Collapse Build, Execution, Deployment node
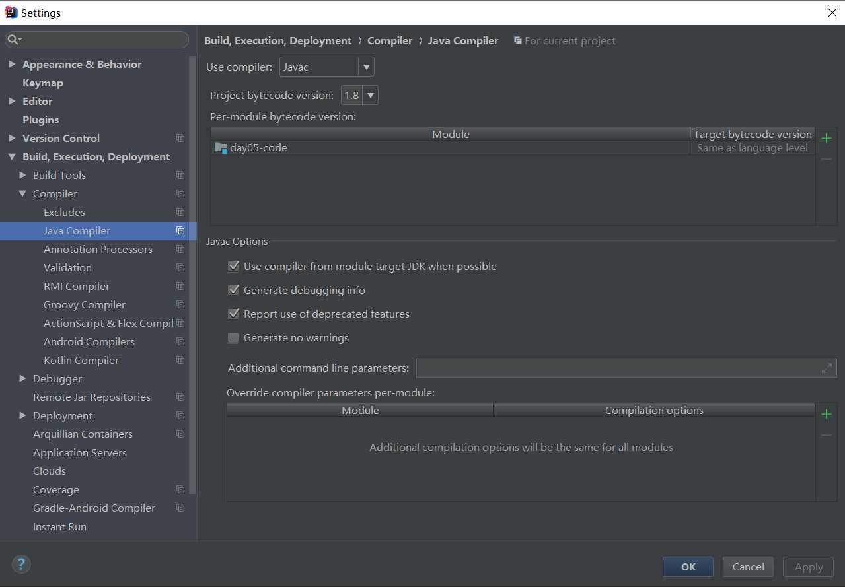This screenshot has width=845, height=587. 12,156
